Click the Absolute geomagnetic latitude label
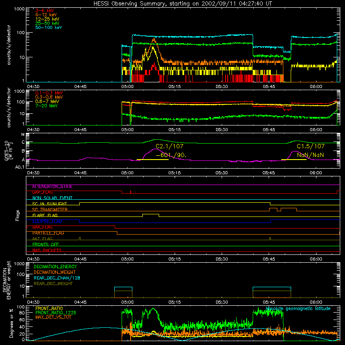 pos(298,309)
